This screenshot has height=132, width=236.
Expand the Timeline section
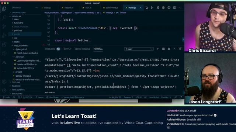tap(16, 86)
